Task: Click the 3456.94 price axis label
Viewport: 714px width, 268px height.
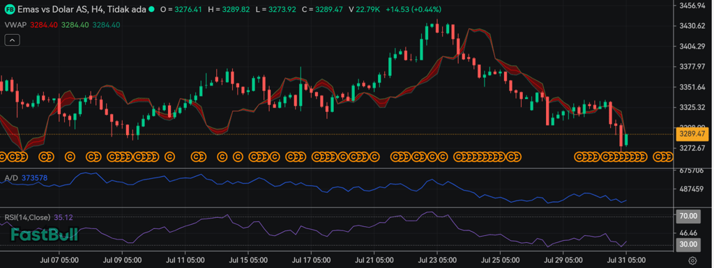Action: 692,6
